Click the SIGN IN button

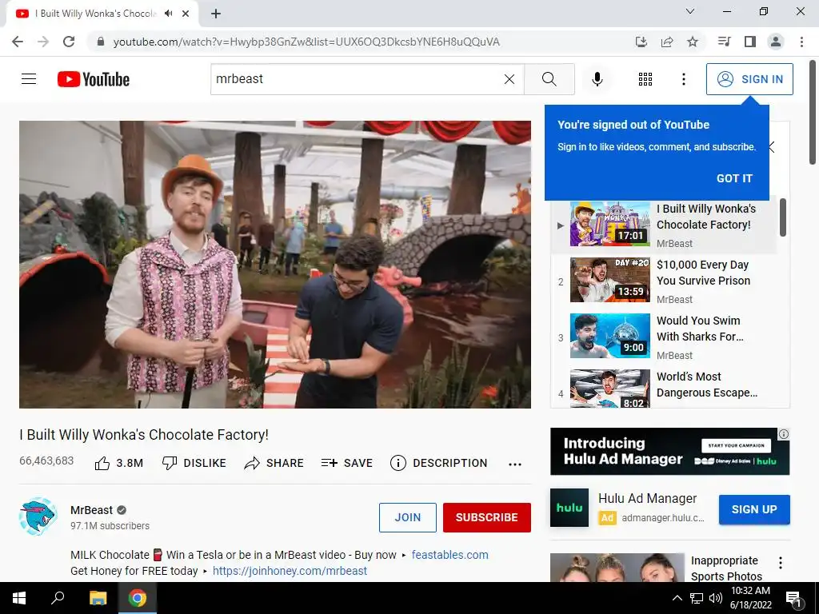tap(749, 79)
